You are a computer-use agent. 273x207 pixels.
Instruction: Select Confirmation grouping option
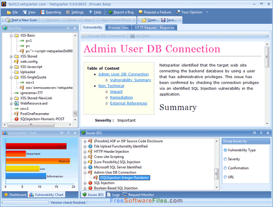(225, 168)
